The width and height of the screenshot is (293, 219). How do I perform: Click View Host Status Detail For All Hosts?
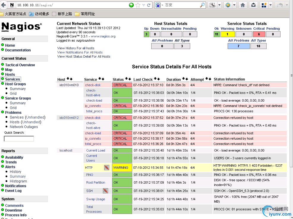84,56
